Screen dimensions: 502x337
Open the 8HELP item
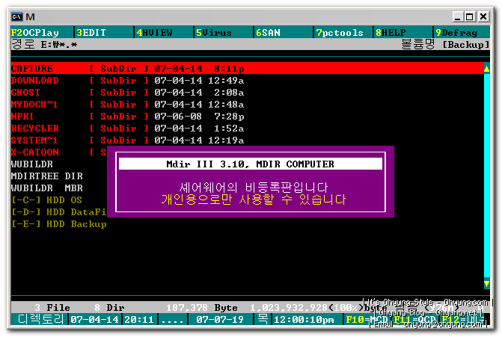(x=391, y=33)
